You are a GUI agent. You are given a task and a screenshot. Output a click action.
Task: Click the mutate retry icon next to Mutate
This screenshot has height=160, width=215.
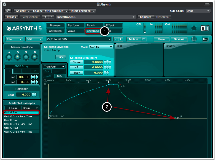point(144,39)
